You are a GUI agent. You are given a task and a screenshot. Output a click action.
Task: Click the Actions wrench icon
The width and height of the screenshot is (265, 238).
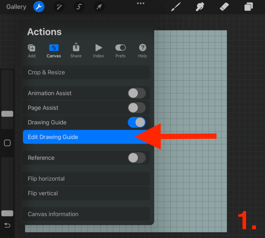39,7
